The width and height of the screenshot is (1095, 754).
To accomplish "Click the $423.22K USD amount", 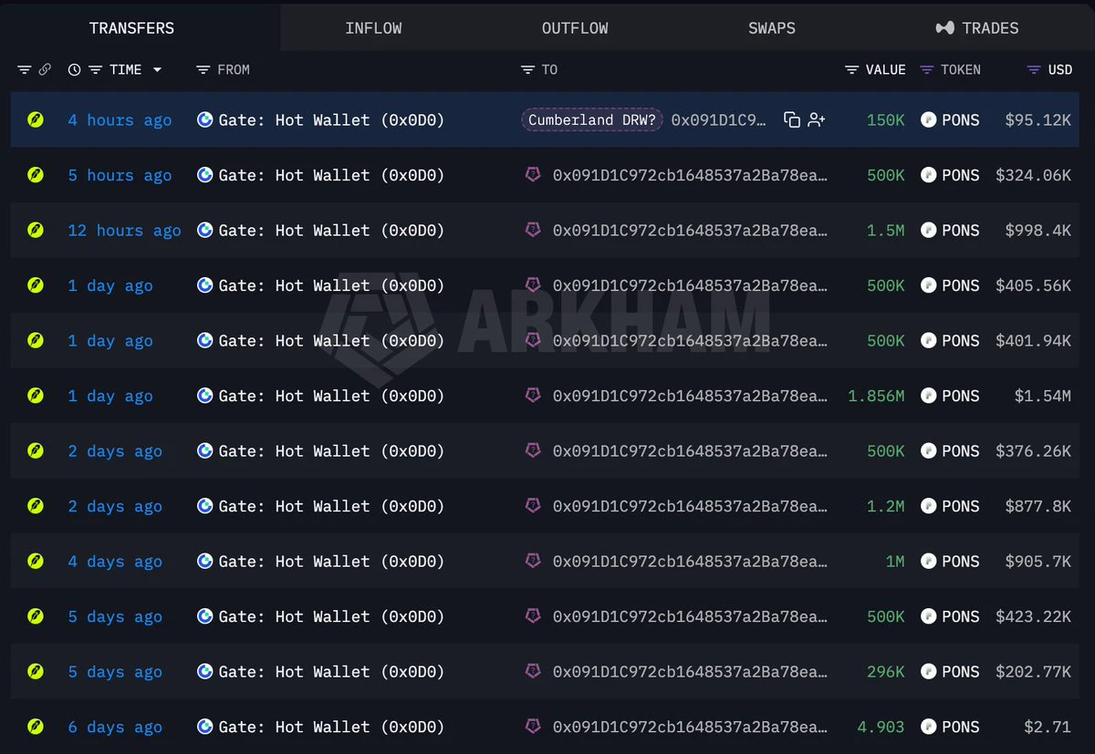I will point(1033,616).
